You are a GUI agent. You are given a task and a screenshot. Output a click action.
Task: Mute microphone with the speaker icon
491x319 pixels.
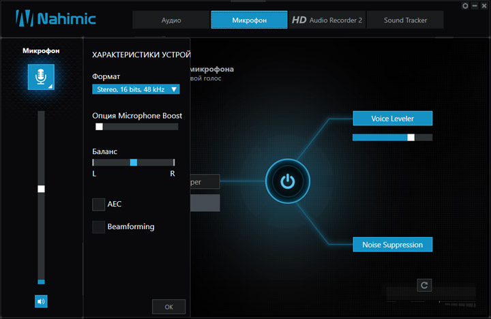[x=41, y=301]
